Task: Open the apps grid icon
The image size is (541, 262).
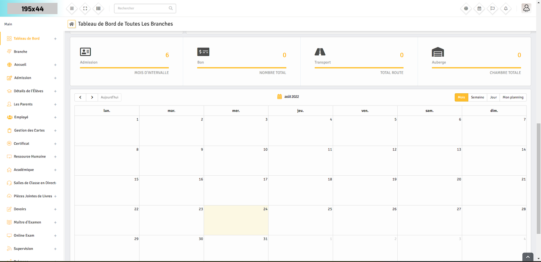Action: [x=98, y=8]
